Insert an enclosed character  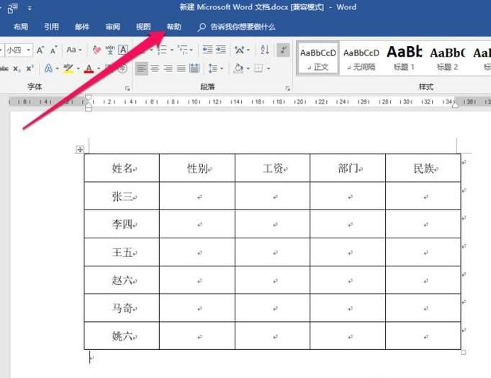click(123, 68)
